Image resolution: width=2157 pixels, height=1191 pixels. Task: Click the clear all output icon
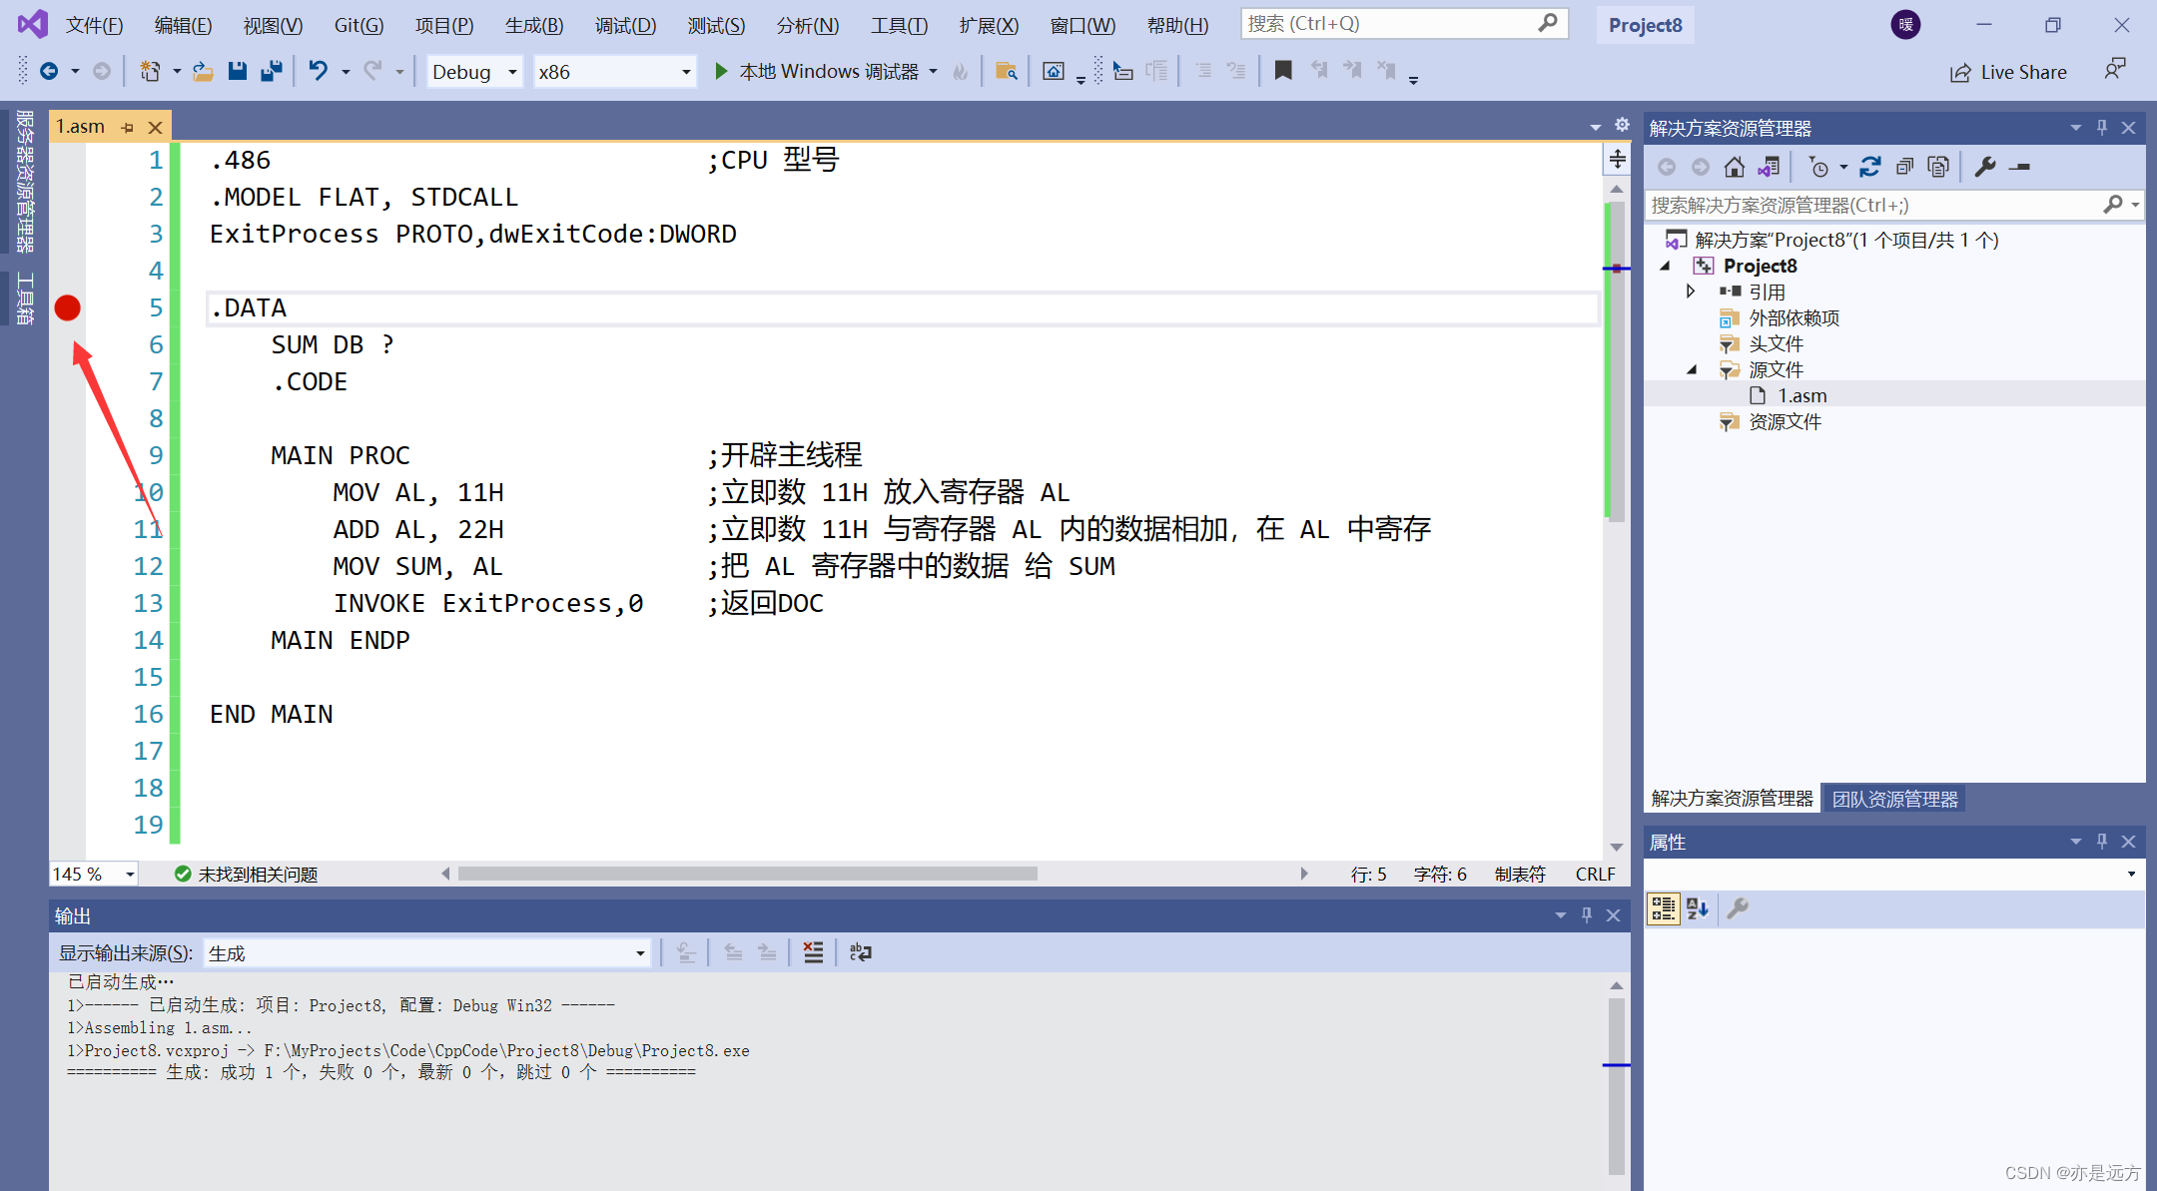[x=813, y=952]
